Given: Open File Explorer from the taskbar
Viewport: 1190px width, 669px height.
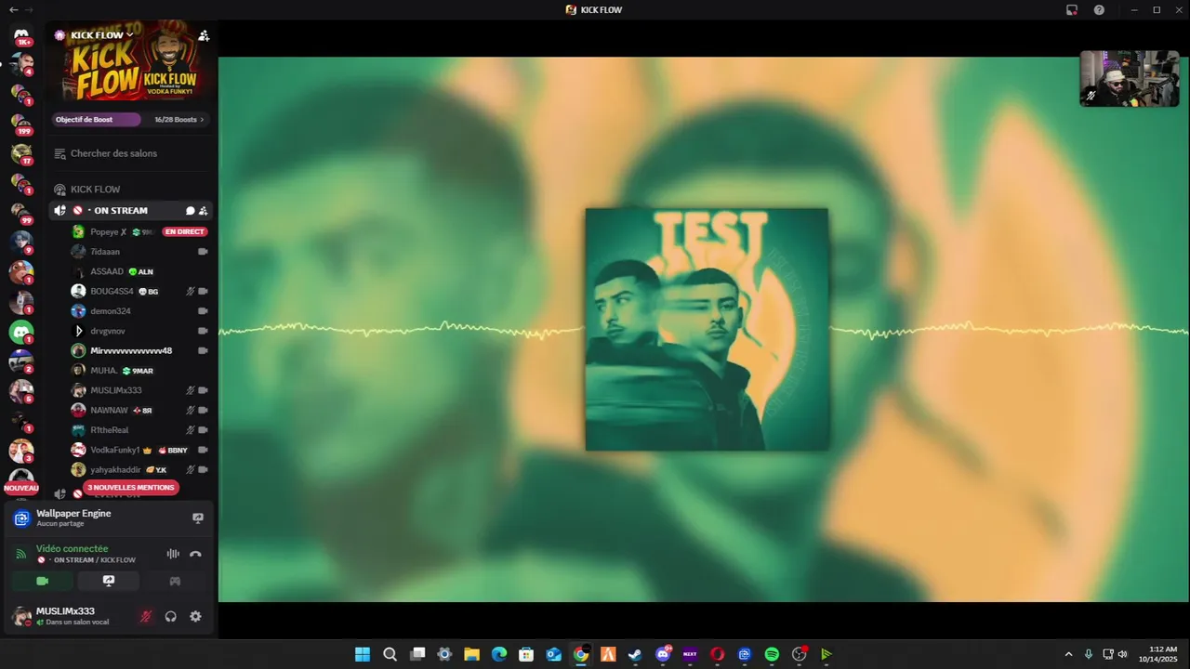Looking at the screenshot, I should coord(471,654).
